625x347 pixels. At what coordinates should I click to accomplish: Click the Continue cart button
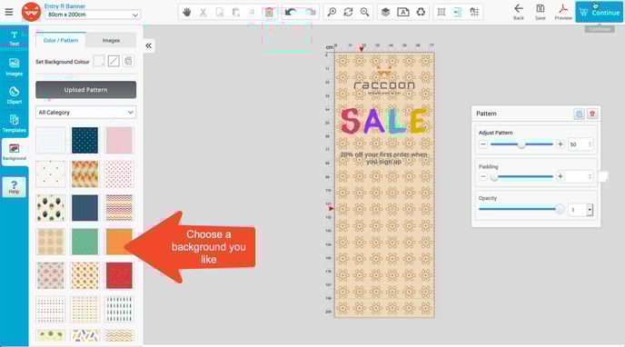[x=600, y=13]
